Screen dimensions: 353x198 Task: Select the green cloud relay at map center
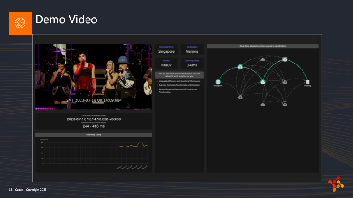[x=262, y=82]
